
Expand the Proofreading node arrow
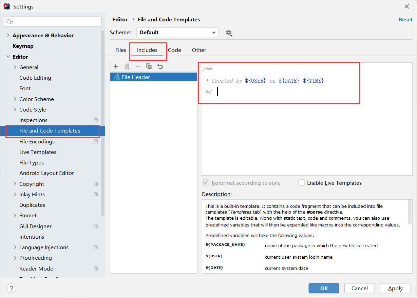pyautogui.click(x=15, y=258)
